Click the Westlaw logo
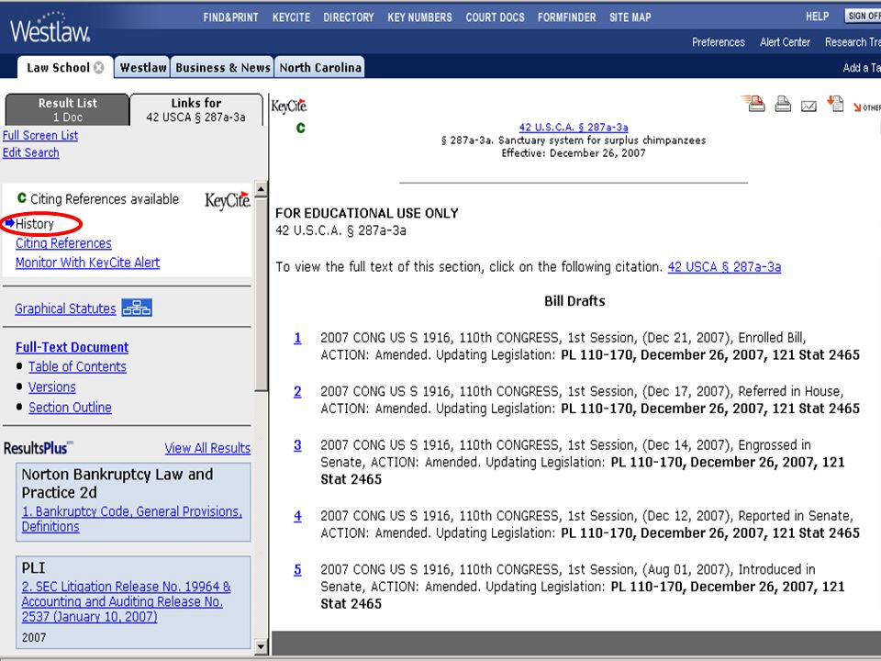Screen dimensions: 881x661 [50, 27]
